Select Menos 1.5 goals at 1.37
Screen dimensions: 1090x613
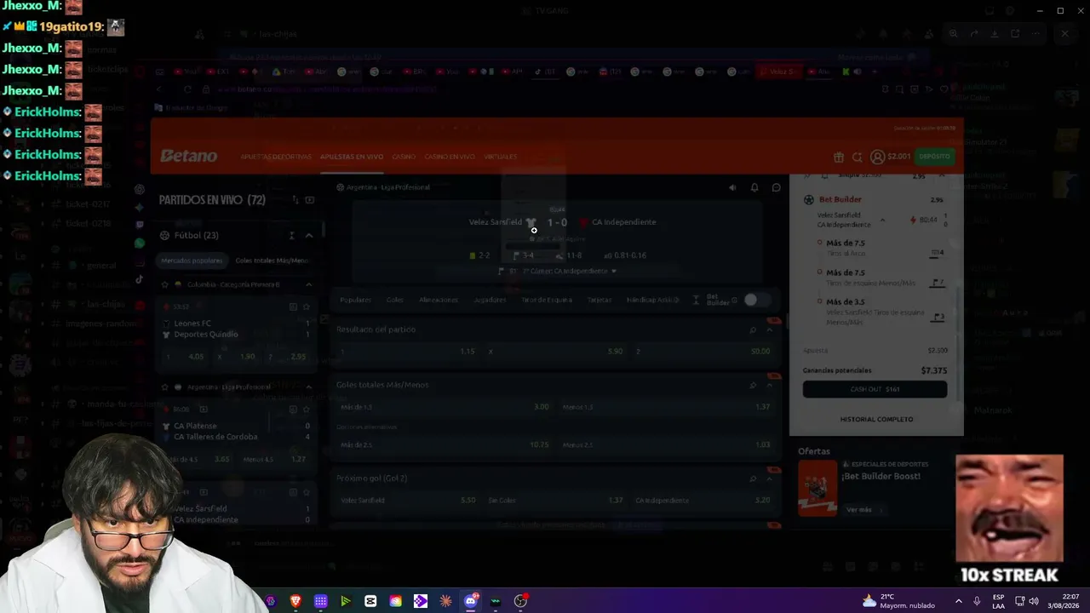click(x=666, y=407)
